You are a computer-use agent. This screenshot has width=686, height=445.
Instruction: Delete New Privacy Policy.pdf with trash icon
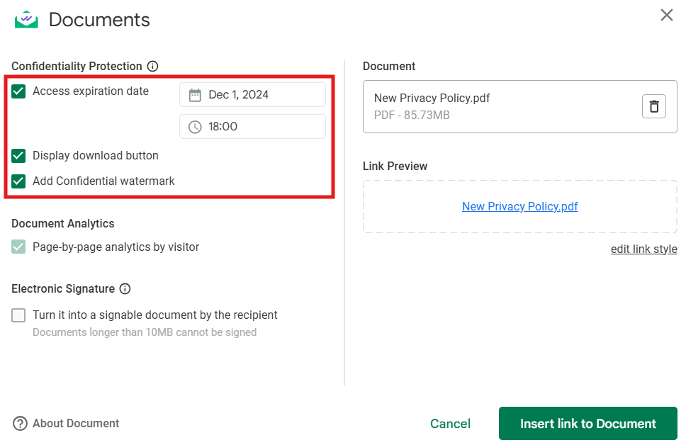(x=653, y=106)
